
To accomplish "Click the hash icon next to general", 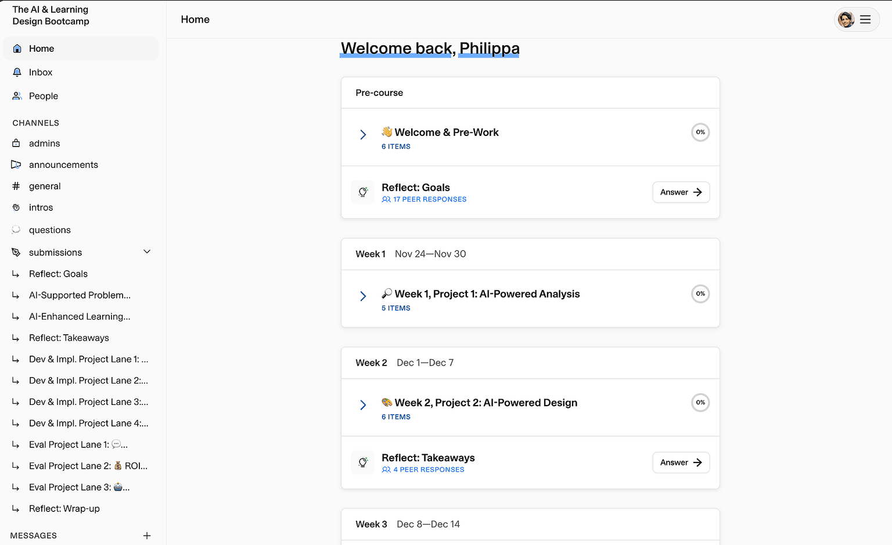I will tap(16, 187).
